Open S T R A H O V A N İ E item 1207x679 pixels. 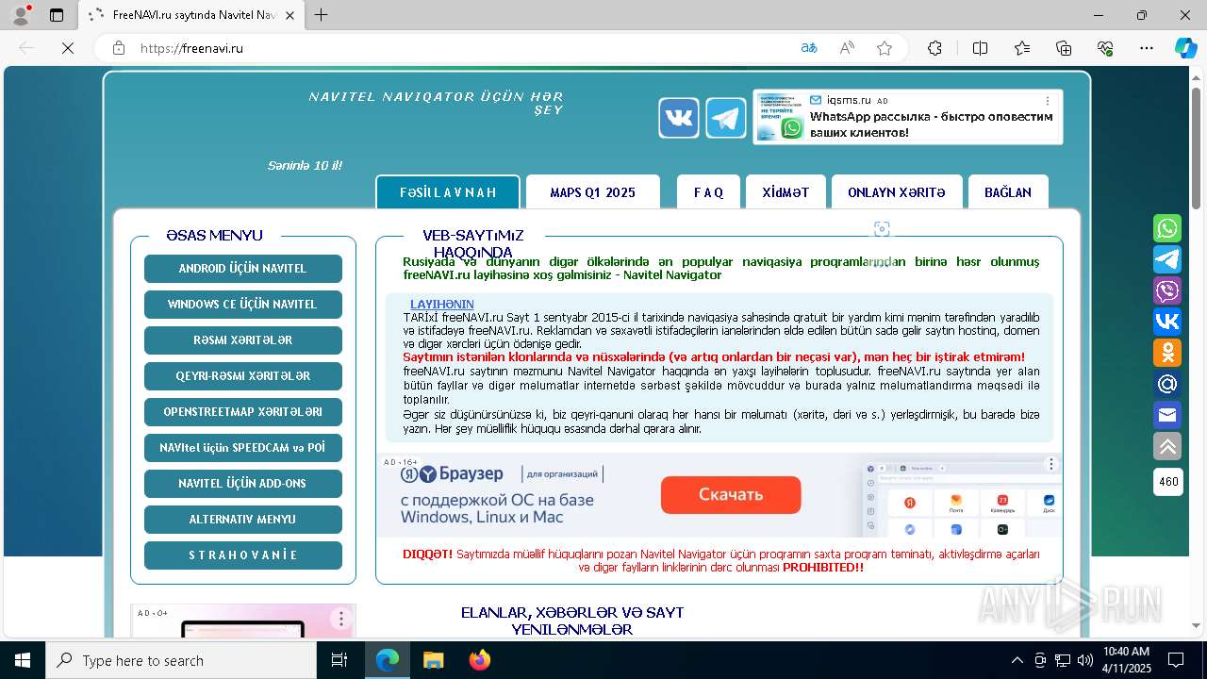pos(243,555)
